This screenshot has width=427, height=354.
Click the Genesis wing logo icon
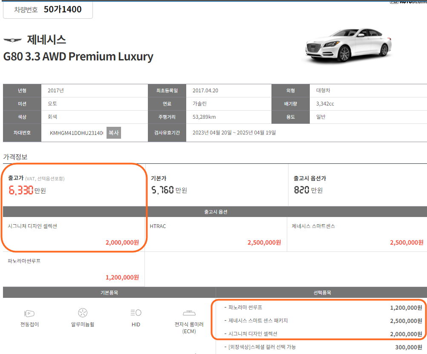pos(12,40)
